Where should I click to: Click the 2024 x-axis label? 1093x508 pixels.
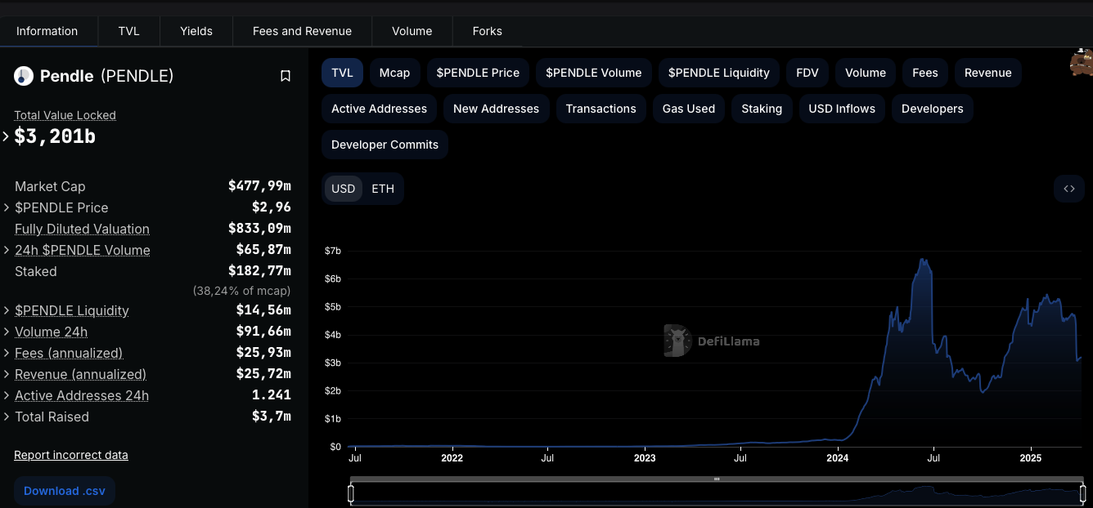(838, 458)
